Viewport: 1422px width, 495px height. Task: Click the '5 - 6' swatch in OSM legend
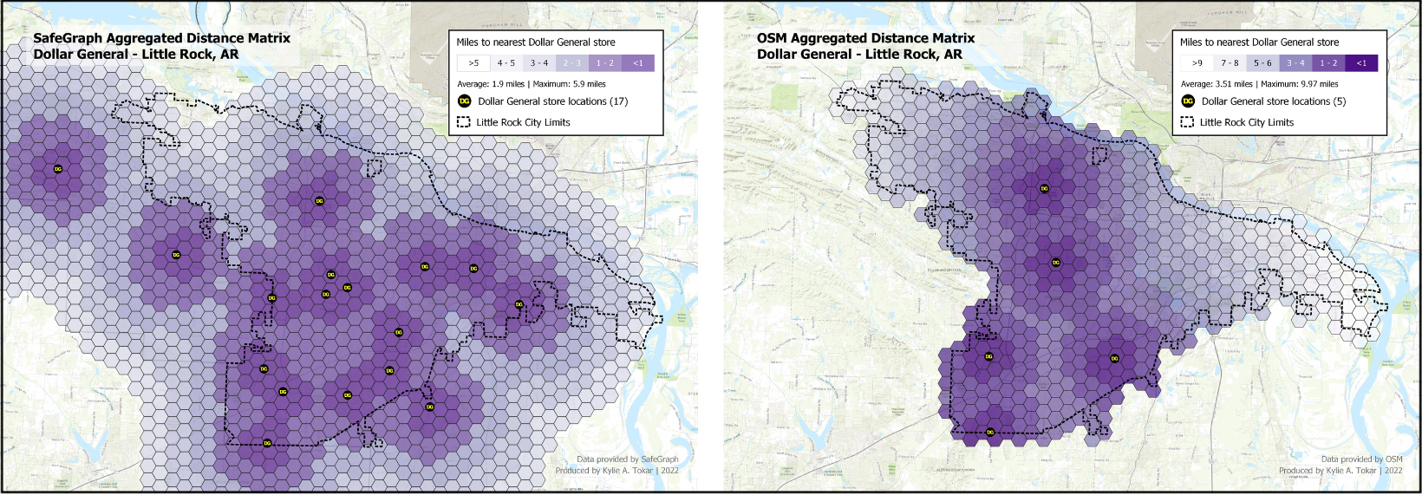click(x=1263, y=63)
